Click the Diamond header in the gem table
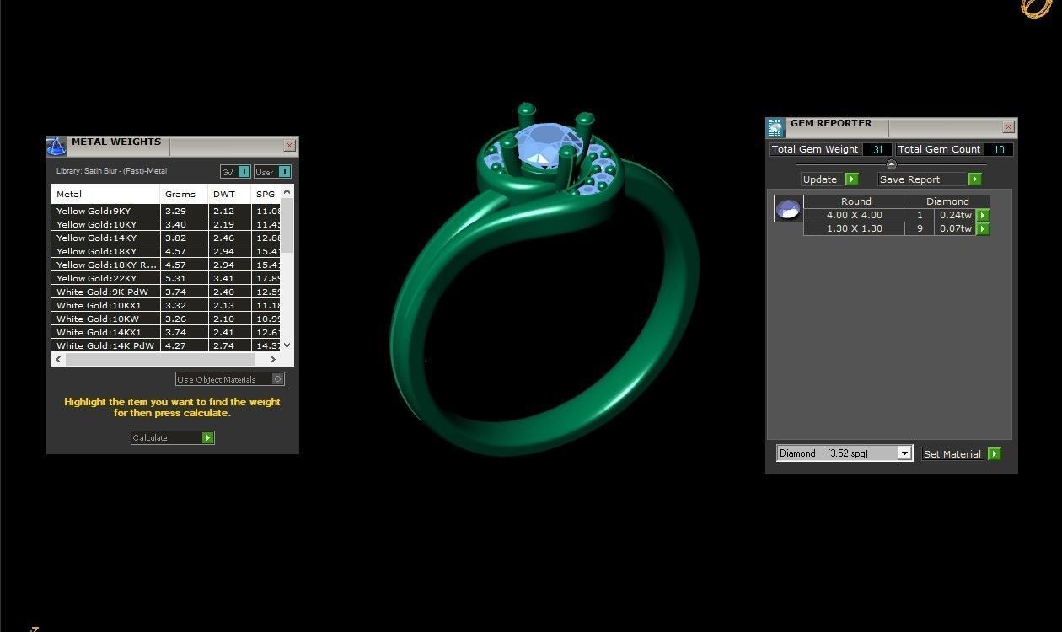 point(947,201)
